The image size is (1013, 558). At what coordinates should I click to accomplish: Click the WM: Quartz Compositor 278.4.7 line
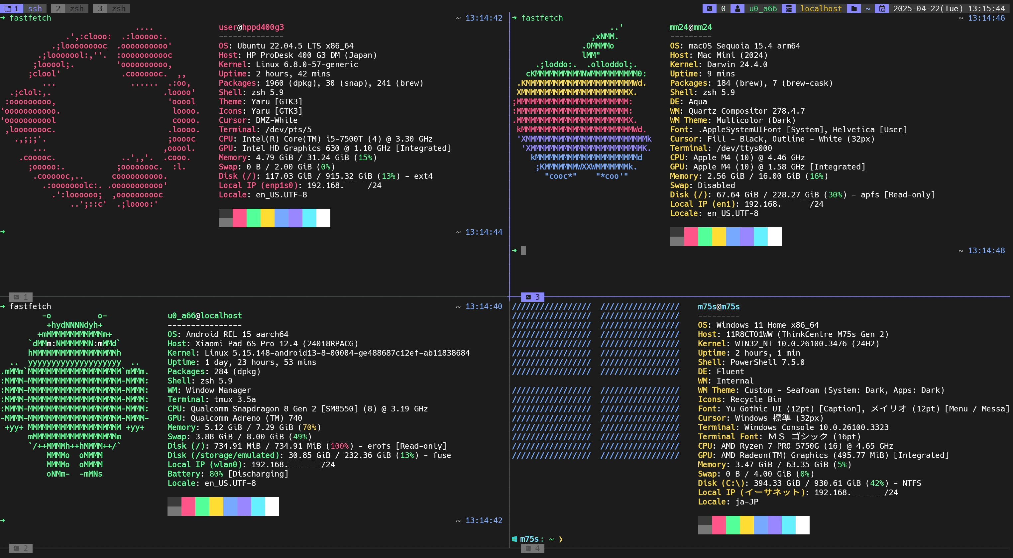[737, 111]
